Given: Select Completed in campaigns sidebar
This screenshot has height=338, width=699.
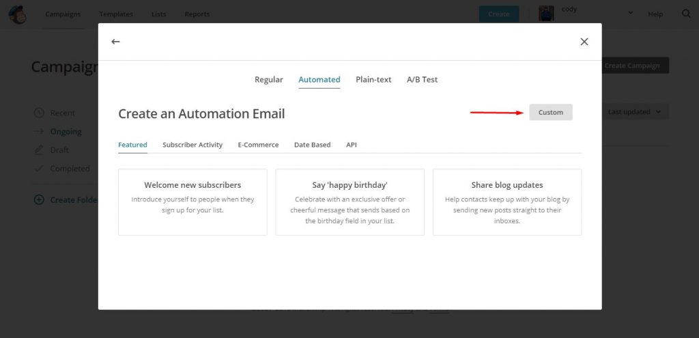Looking at the screenshot, I should (x=70, y=169).
